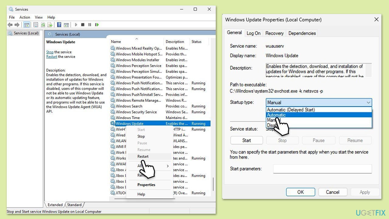The image size is (389, 219).
Task: Switch to the Log On tab
Action: tap(253, 33)
